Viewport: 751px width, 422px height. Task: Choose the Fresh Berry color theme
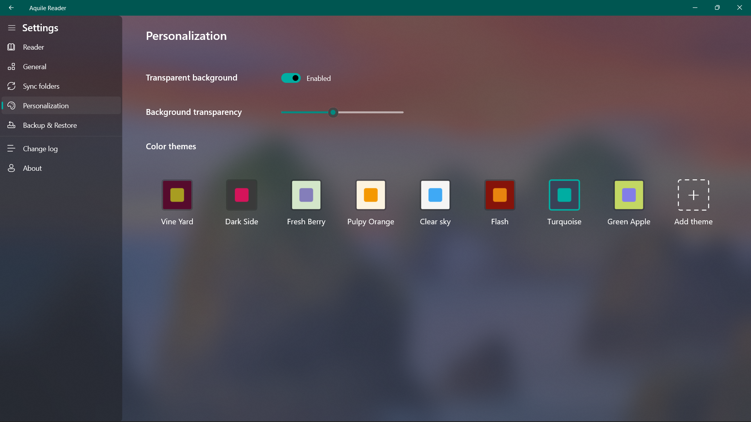pos(306,195)
